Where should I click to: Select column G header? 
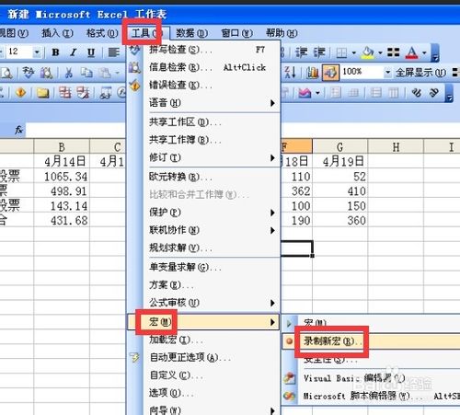point(340,146)
